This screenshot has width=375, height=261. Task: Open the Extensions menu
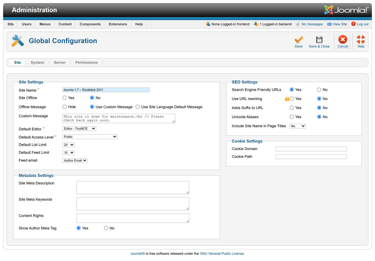[118, 24]
